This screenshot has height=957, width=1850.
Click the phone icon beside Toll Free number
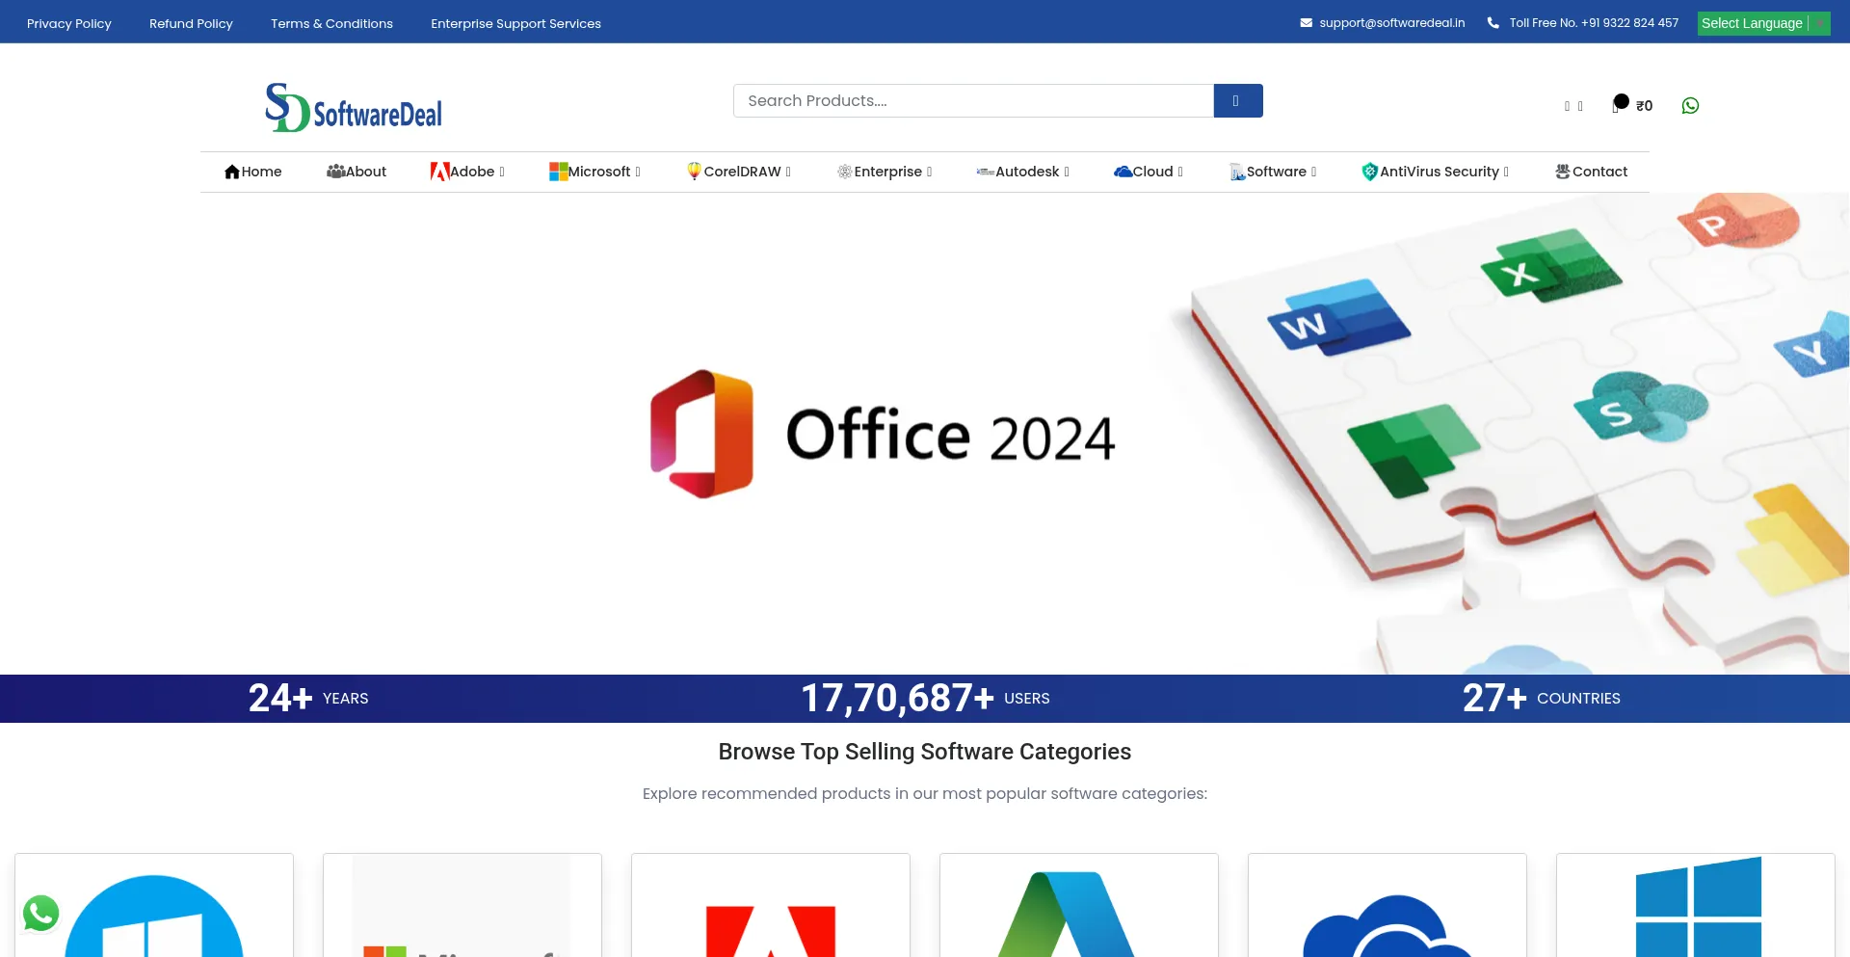1493,23
